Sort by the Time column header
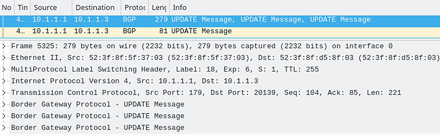Screen dimensions: 440x136 22,7
